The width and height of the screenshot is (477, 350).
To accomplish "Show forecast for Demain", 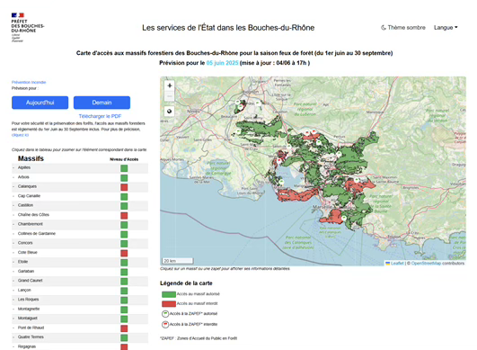I will [102, 103].
